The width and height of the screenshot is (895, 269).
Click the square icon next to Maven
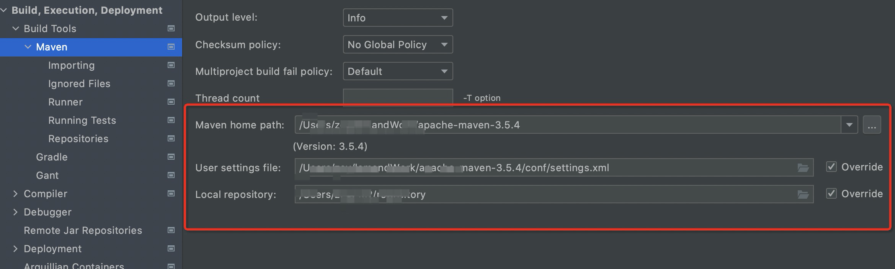(x=170, y=47)
